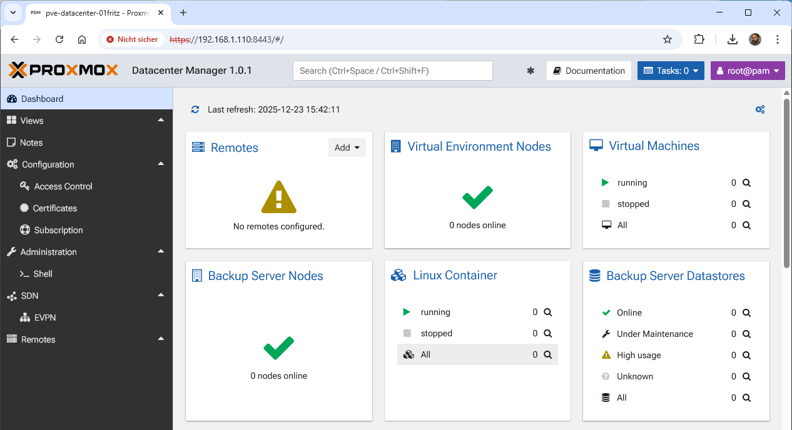Viewport: 792px width, 430px height.
Task: Open Access Control in sidebar
Action: click(63, 186)
